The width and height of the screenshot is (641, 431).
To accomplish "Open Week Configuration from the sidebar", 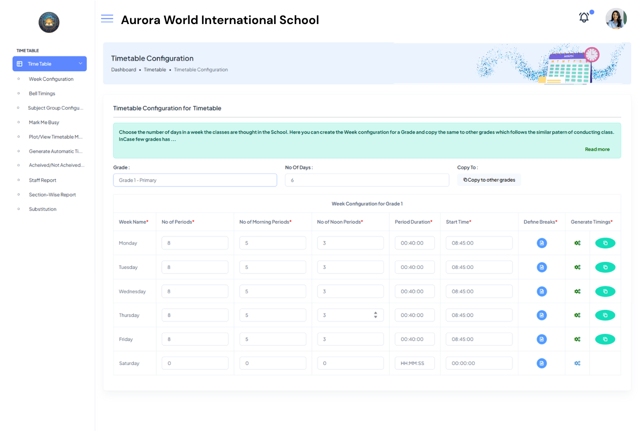I will point(51,79).
